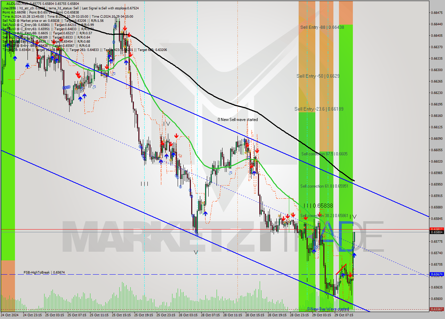Click the '24 Oct 23:15' time axis label
Image resolution: width=445 pixels, height=319 pixels.
pyautogui.click(x=32, y=315)
